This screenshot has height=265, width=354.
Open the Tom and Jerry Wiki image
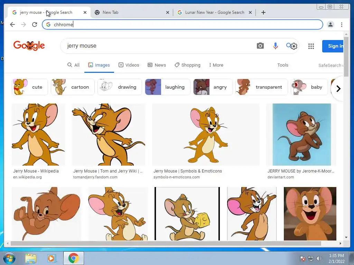pos(108,135)
